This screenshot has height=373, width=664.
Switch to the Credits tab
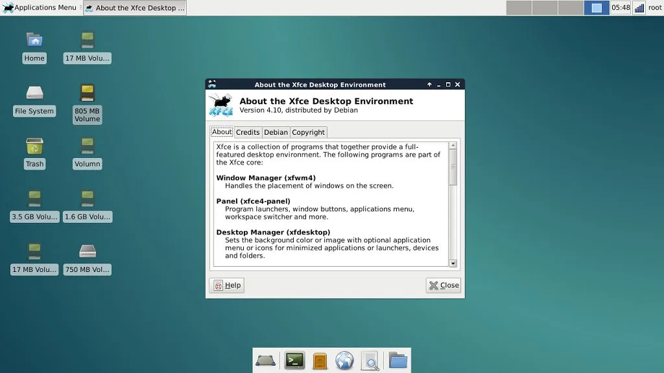(x=248, y=132)
